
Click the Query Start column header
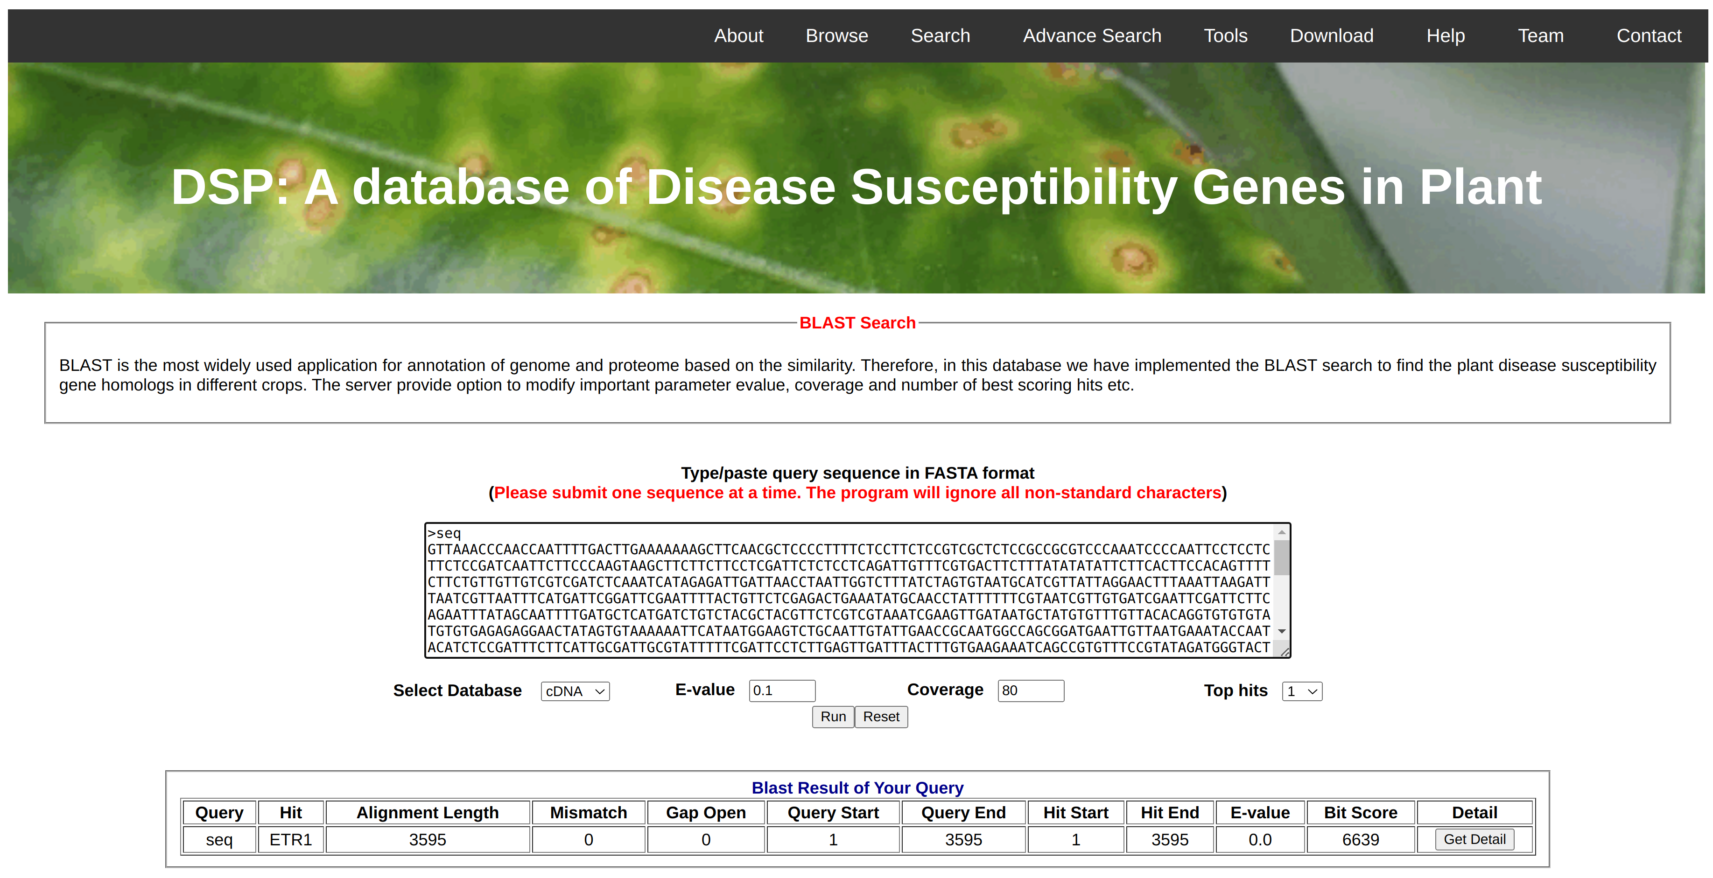tap(833, 812)
